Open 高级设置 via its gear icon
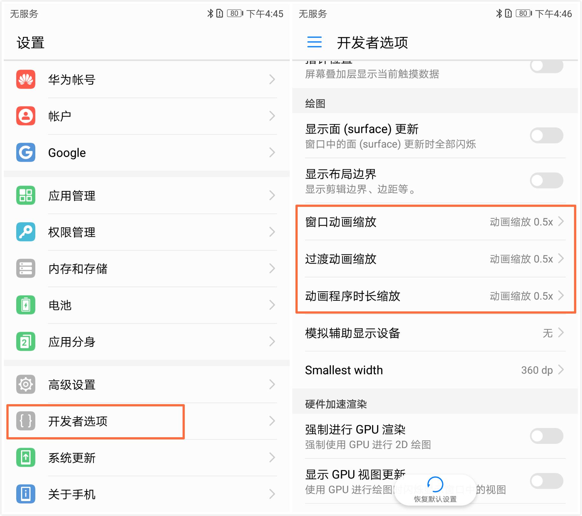 (x=25, y=384)
